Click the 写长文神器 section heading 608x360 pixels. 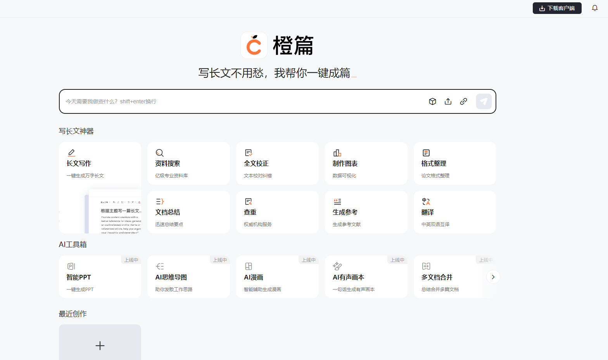click(x=76, y=131)
